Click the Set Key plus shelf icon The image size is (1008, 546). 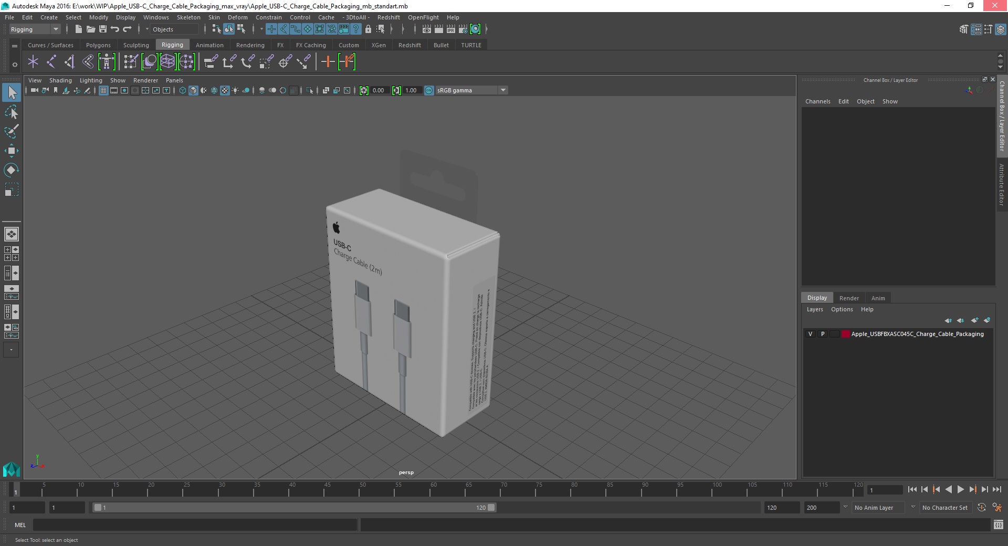click(x=328, y=62)
